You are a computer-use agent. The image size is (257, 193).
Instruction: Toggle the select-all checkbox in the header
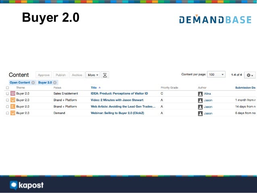coord(7,88)
